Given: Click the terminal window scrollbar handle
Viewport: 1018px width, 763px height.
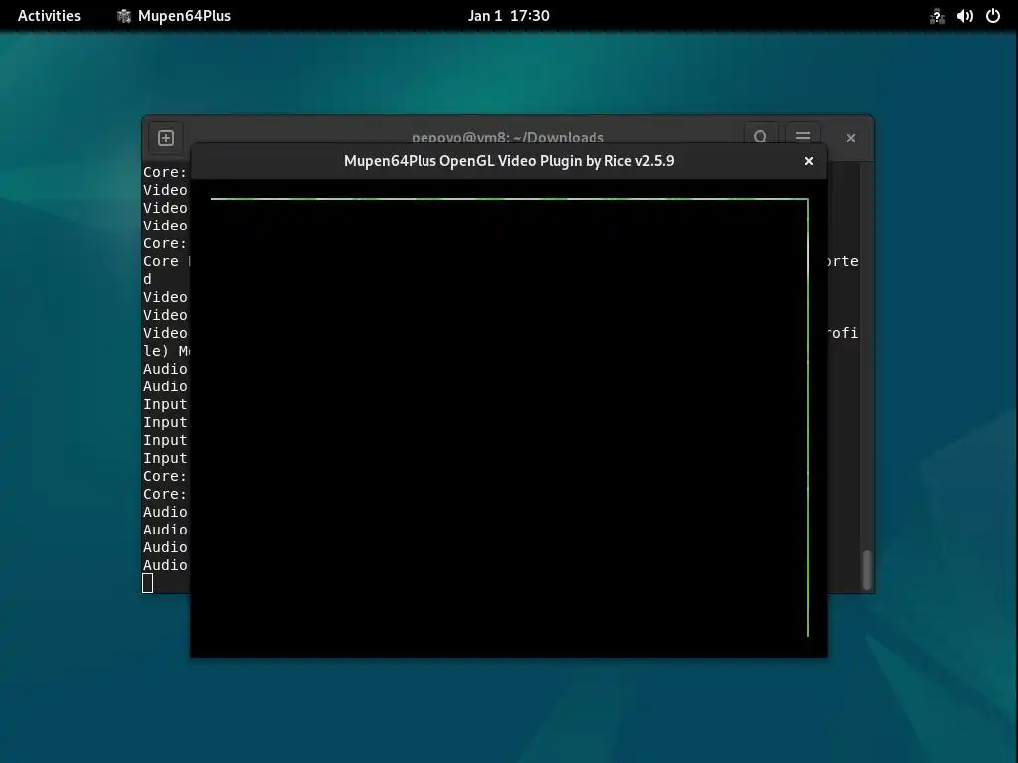Looking at the screenshot, I should 866,570.
